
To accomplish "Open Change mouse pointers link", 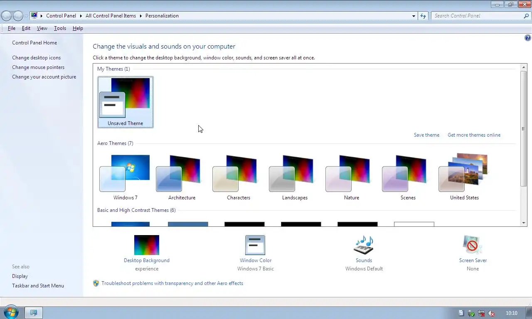I will (38, 67).
